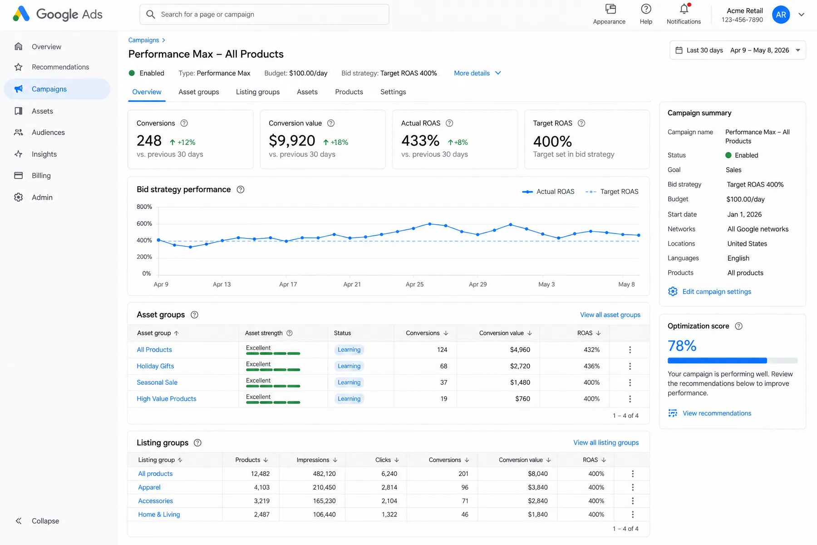This screenshot has height=545, width=817.
Task: Open the Accessories listing group
Action: 156,501
